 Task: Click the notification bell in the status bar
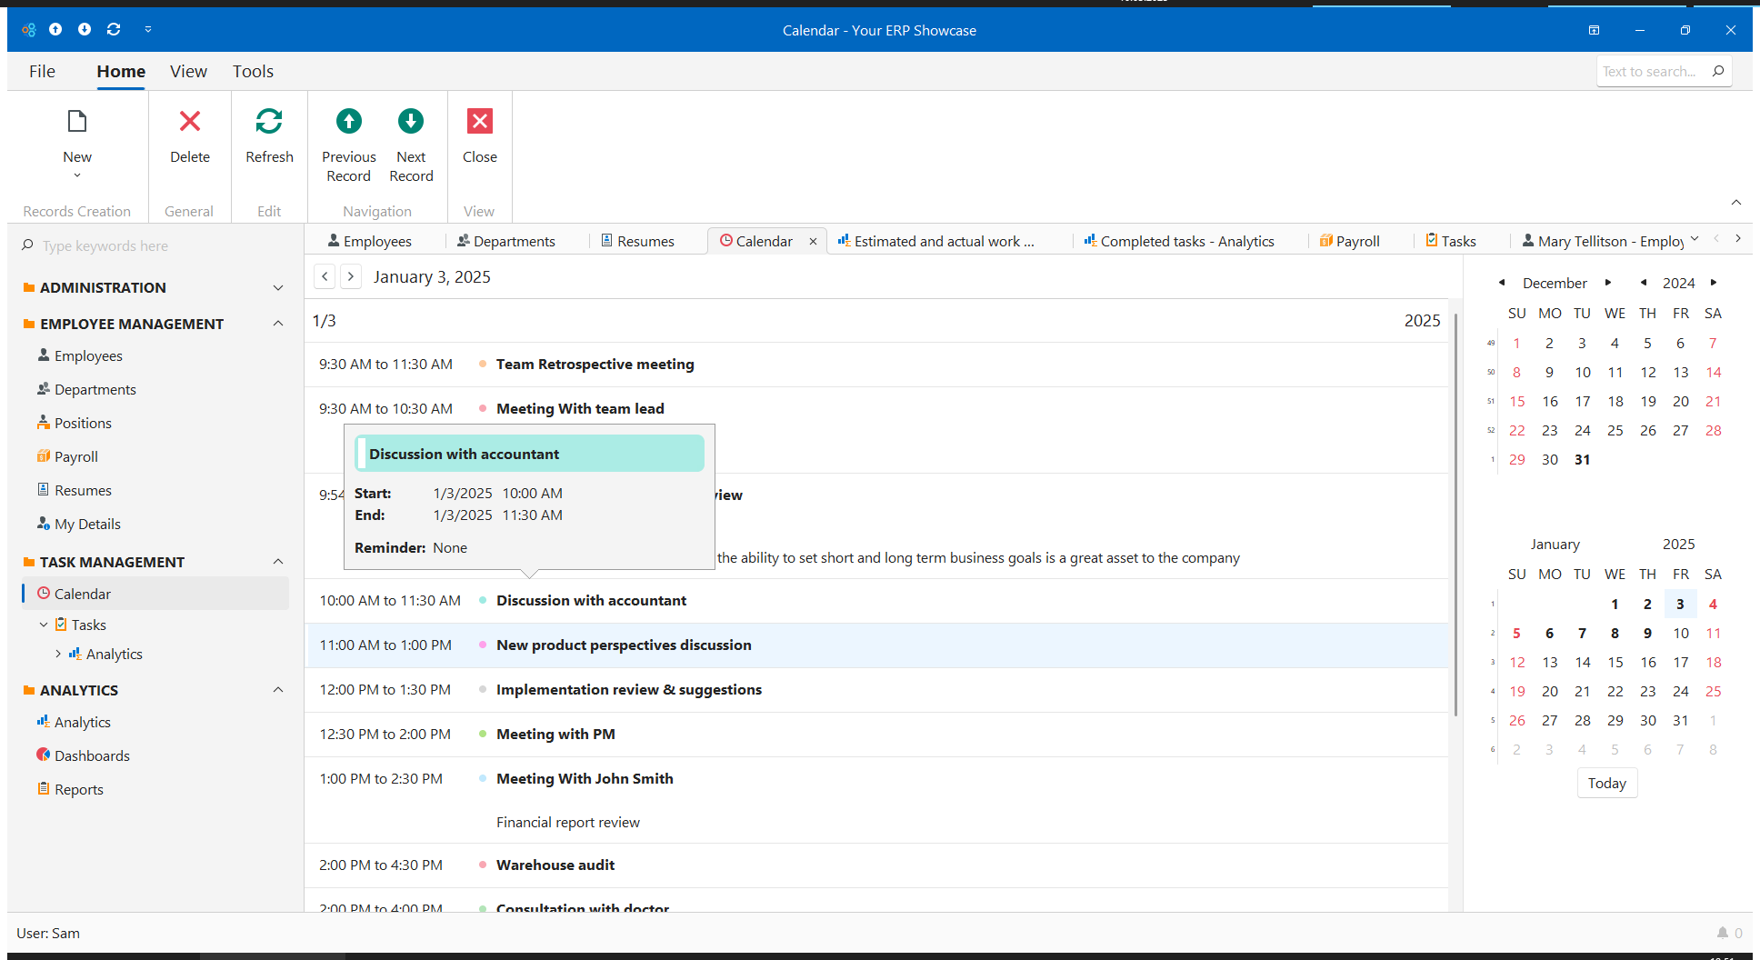pyautogui.click(x=1722, y=933)
